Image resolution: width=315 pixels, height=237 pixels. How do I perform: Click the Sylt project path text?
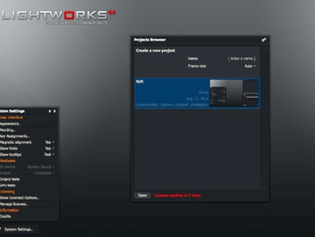tap(172, 105)
